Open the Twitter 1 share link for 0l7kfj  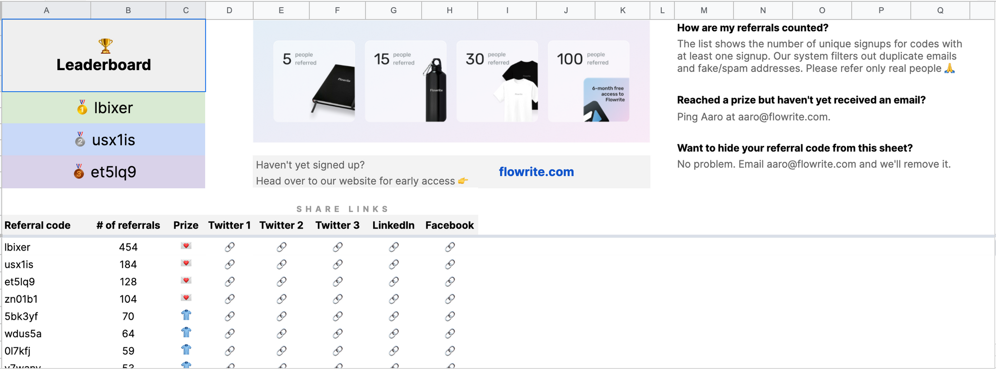230,351
